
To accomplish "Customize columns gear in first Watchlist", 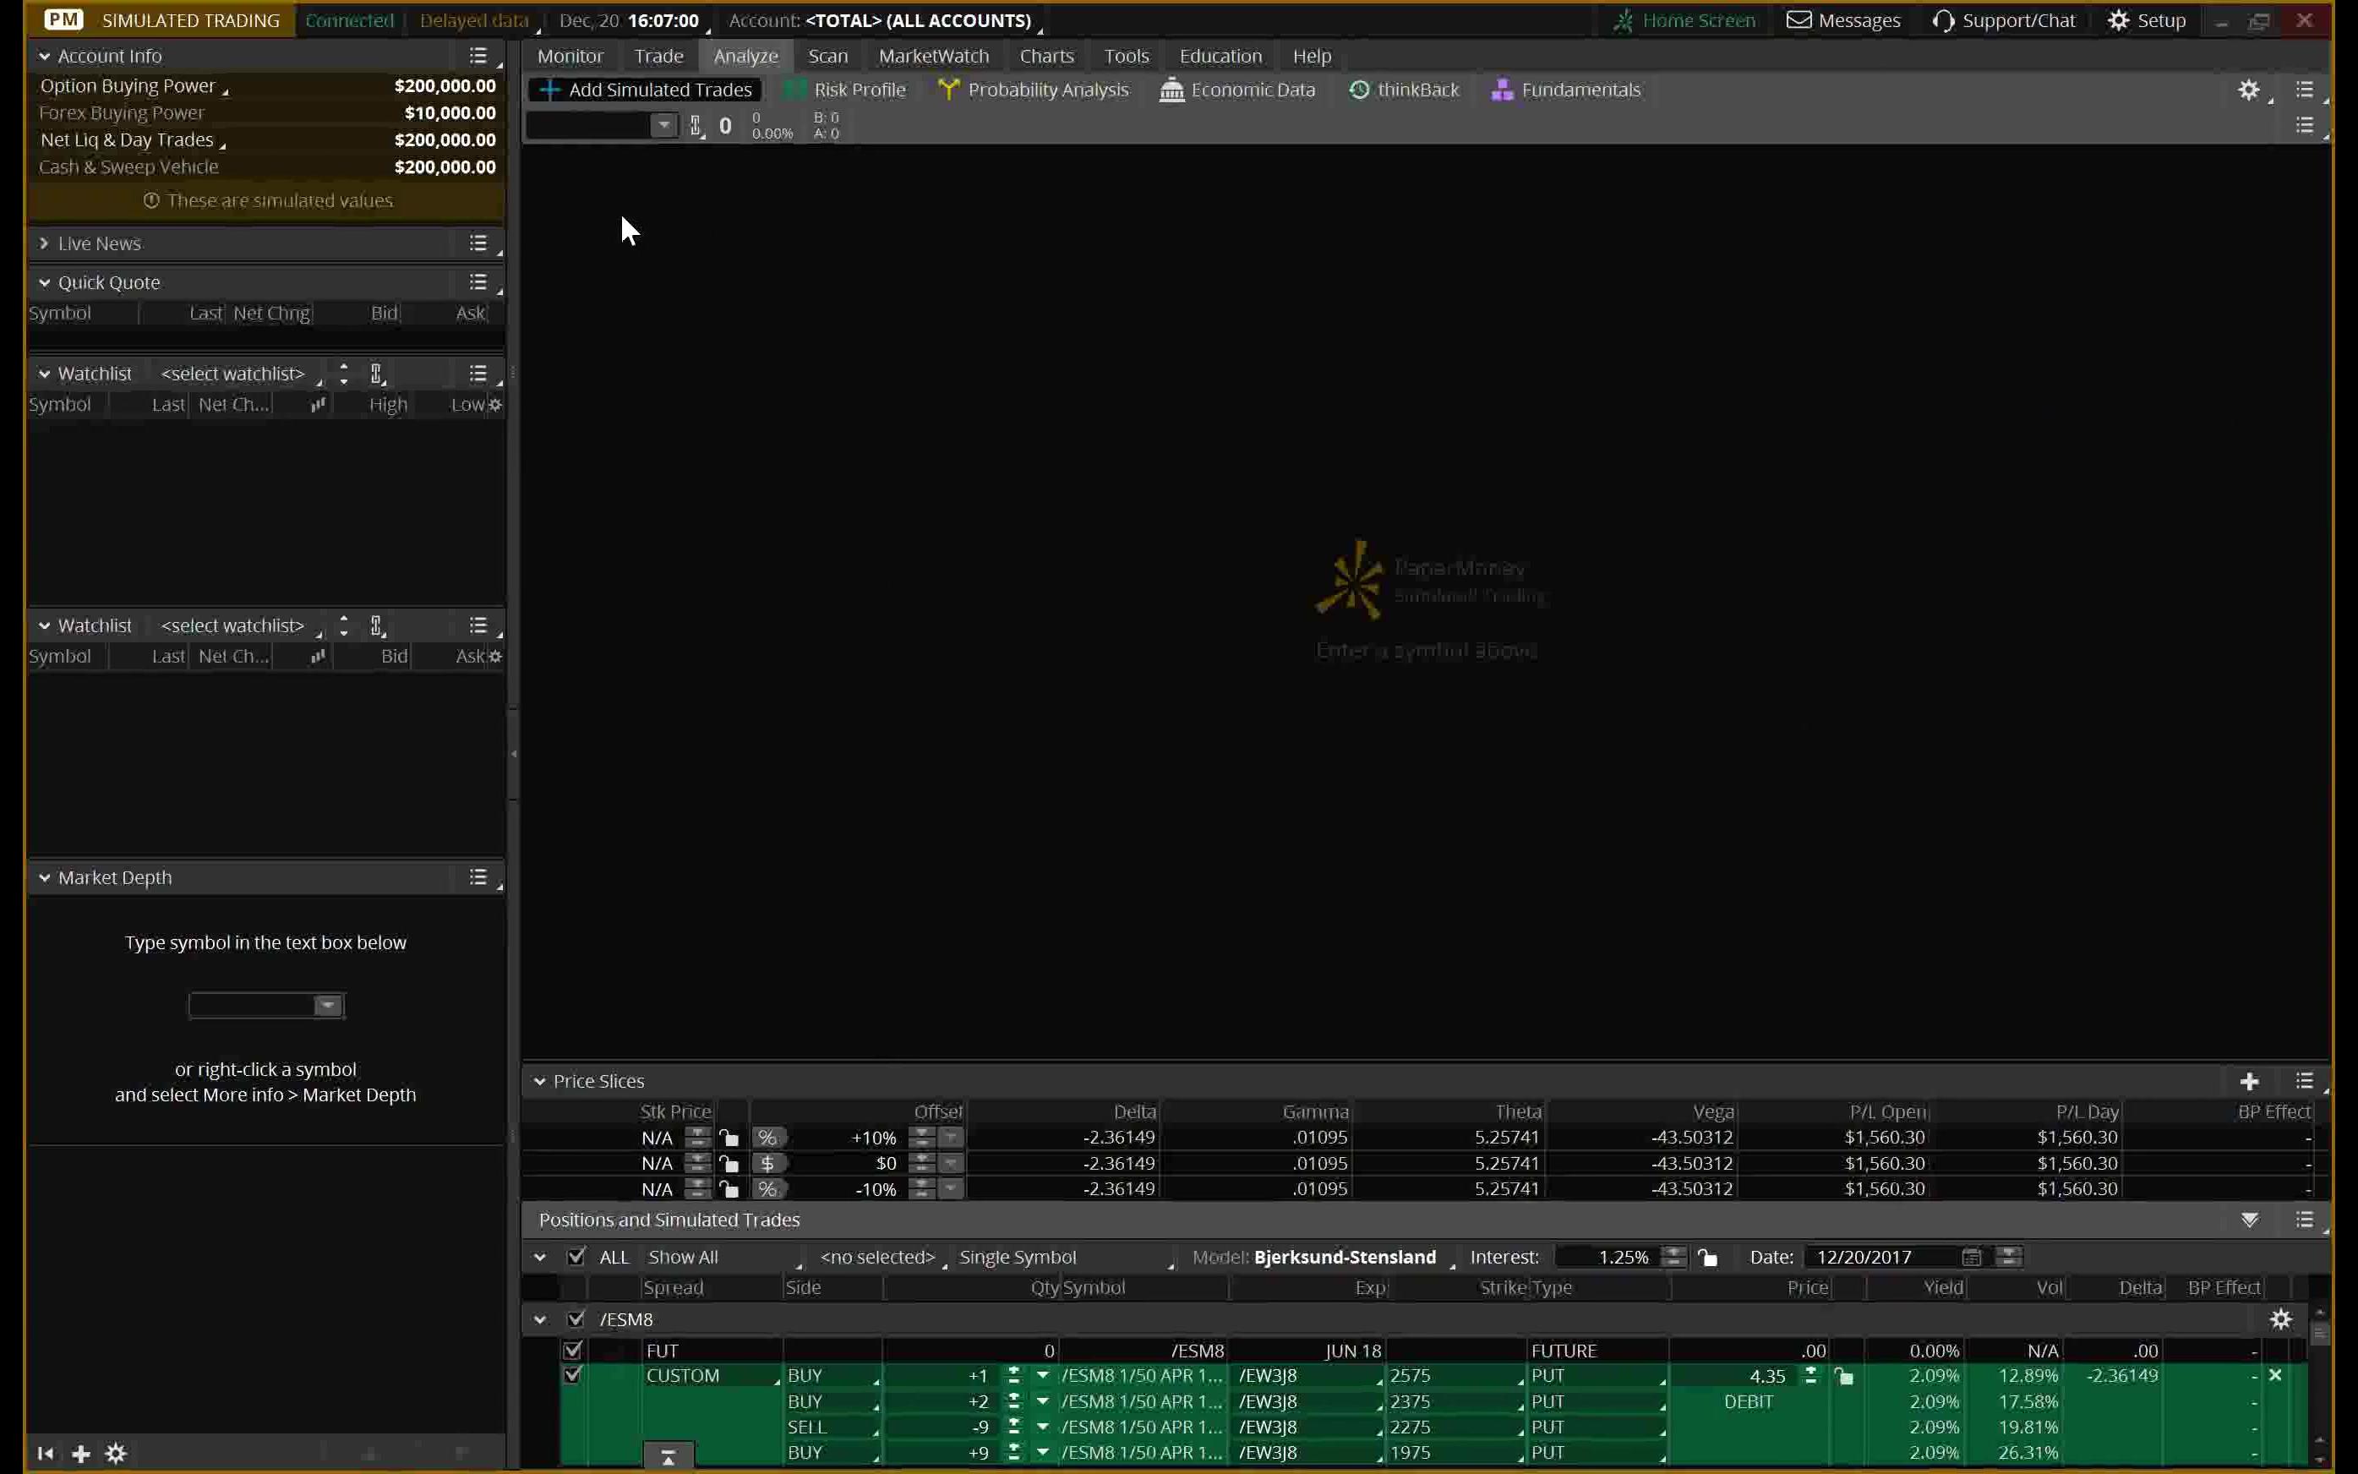I will click(495, 405).
